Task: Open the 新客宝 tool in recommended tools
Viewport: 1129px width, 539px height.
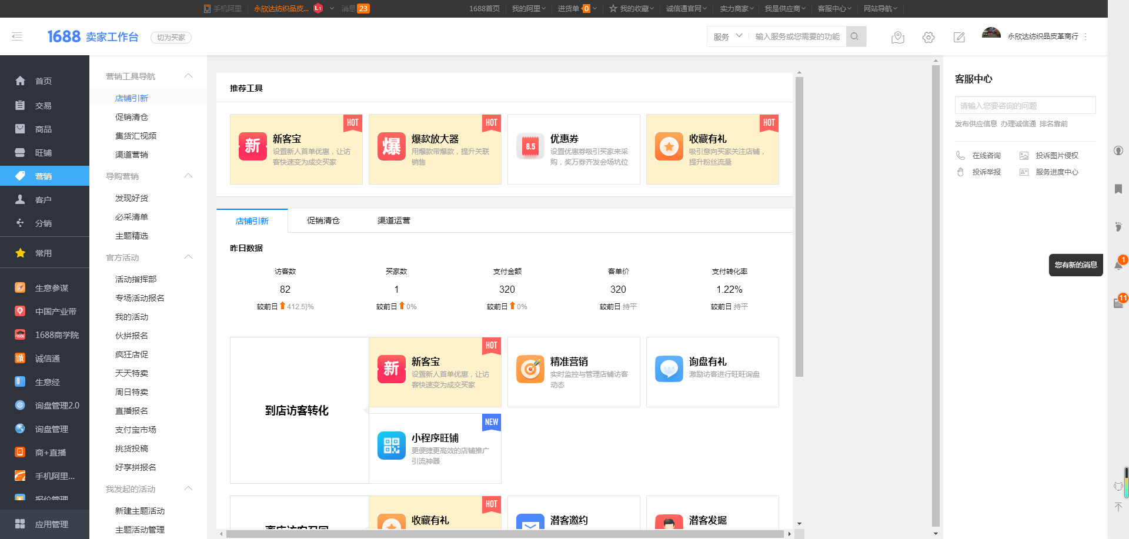Action: (x=296, y=149)
